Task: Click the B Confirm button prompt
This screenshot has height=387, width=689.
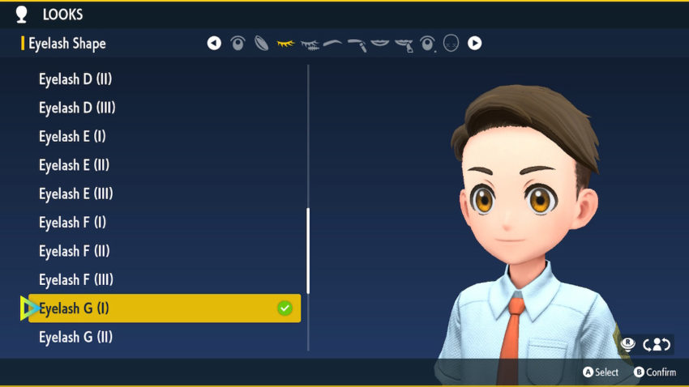Action: [x=655, y=372]
